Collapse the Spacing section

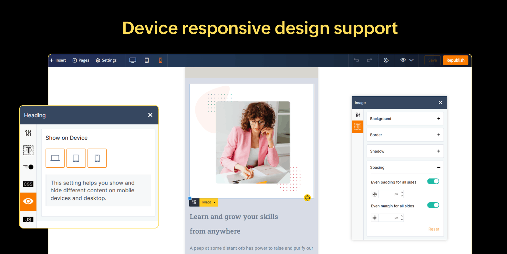(x=439, y=167)
